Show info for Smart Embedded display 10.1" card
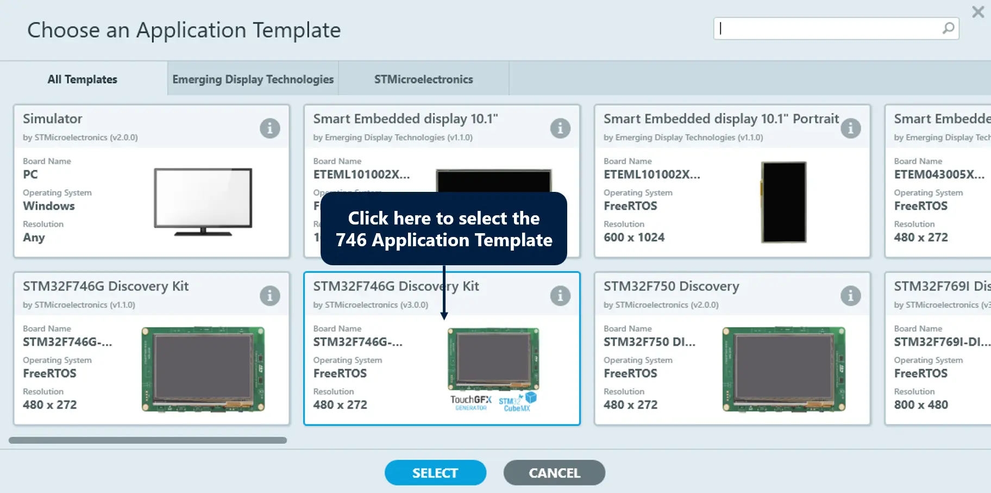The height and width of the screenshot is (493, 991). [x=560, y=128]
